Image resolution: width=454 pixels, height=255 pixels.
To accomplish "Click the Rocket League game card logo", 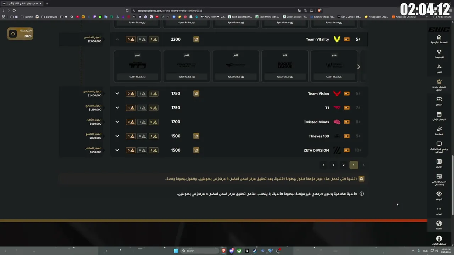I will (x=285, y=65).
